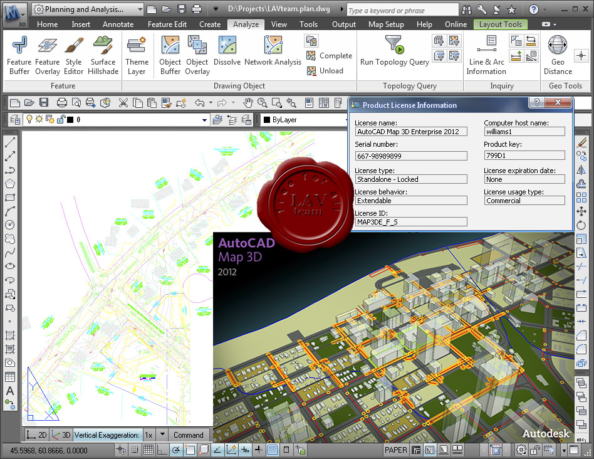Click the Undo arrow in the toolbar
The width and height of the screenshot is (594, 459).
(200, 103)
